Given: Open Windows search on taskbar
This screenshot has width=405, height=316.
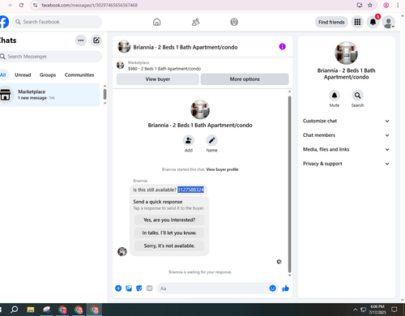Looking at the screenshot, I should click(14, 310).
